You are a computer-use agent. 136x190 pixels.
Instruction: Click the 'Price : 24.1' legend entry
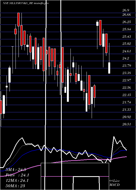(x=17, y=175)
